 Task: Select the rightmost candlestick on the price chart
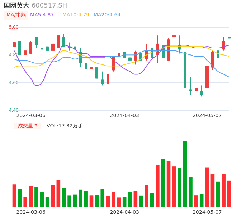(229, 38)
